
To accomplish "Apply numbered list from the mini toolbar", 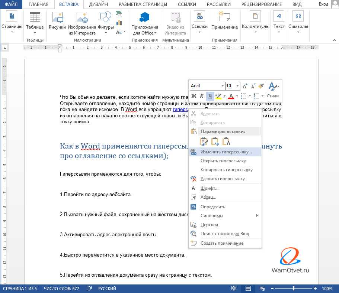I will pos(256,96).
